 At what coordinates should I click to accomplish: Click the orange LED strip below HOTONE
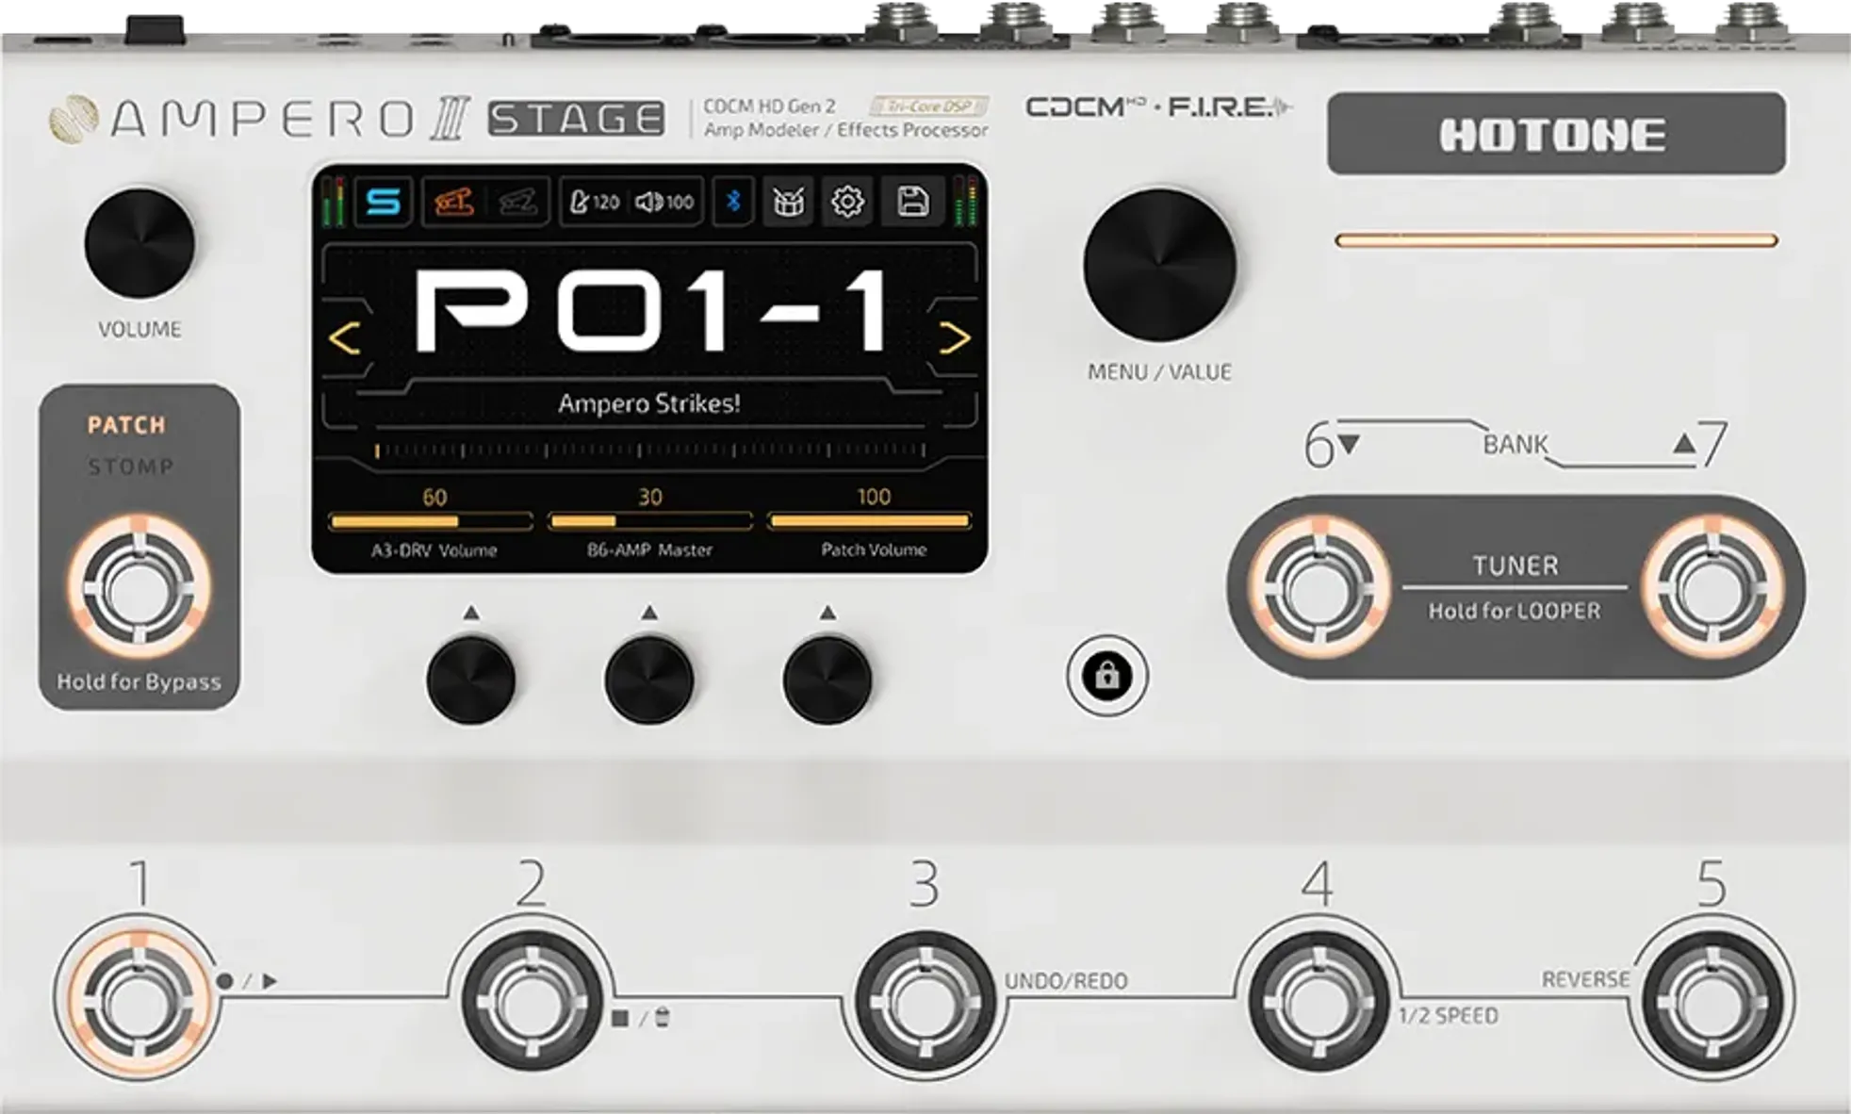coord(1556,241)
